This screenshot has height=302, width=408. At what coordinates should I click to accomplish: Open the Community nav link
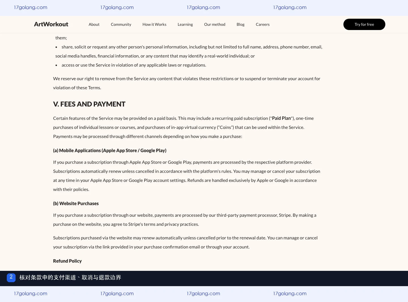(121, 24)
